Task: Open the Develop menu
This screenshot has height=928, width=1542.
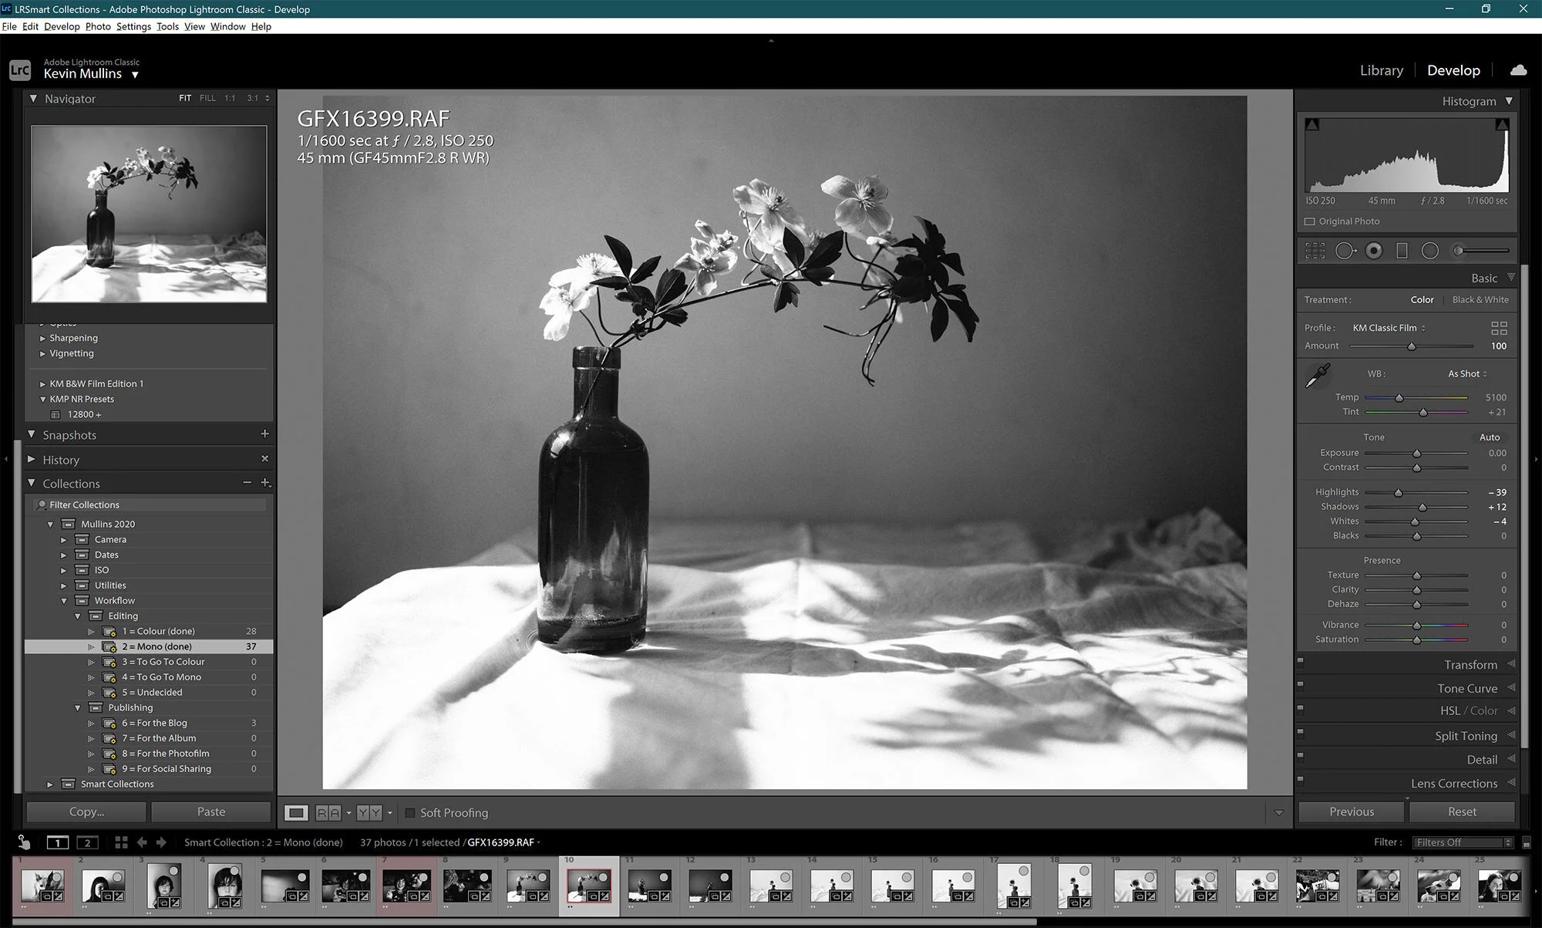Action: coord(62,25)
